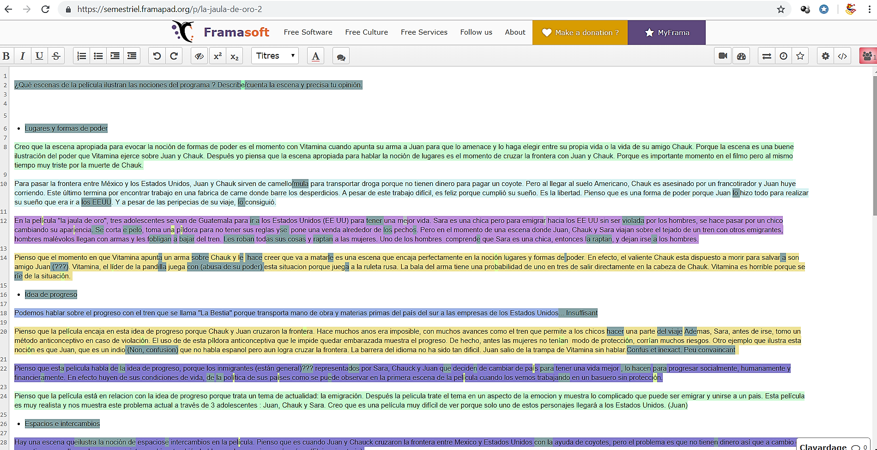Clear authorship colors with eye icon
This screenshot has width=877, height=450.
pyautogui.click(x=200, y=56)
